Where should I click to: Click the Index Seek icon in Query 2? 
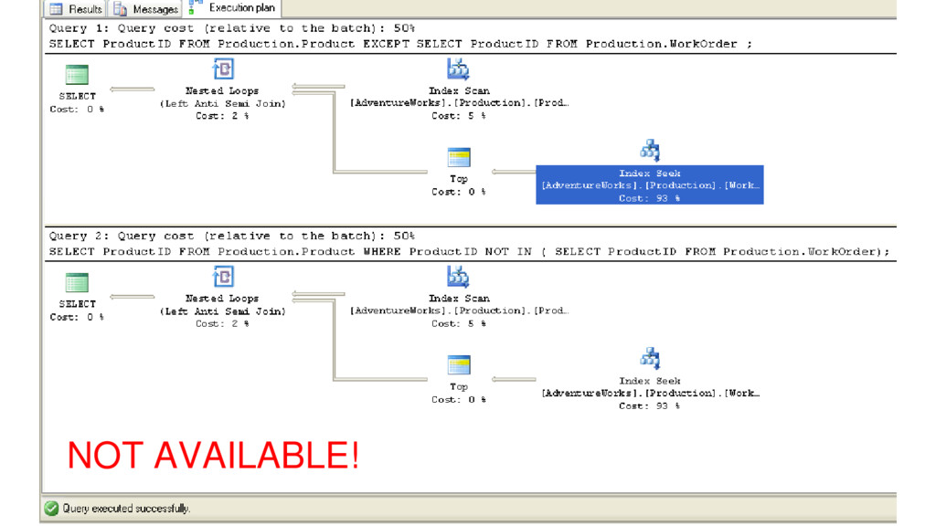650,358
